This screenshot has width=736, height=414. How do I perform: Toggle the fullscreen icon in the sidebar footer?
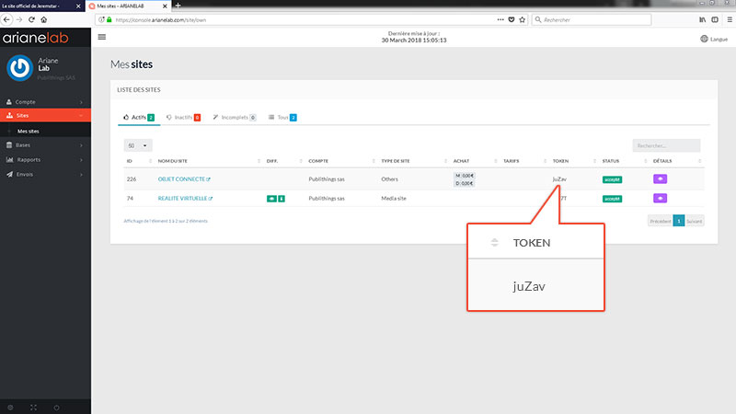33,408
